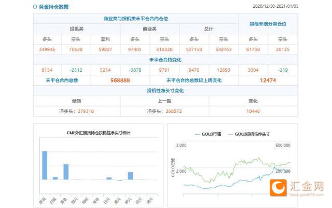Click the value 20125
The width and height of the screenshot is (332, 208).
[x=282, y=49]
